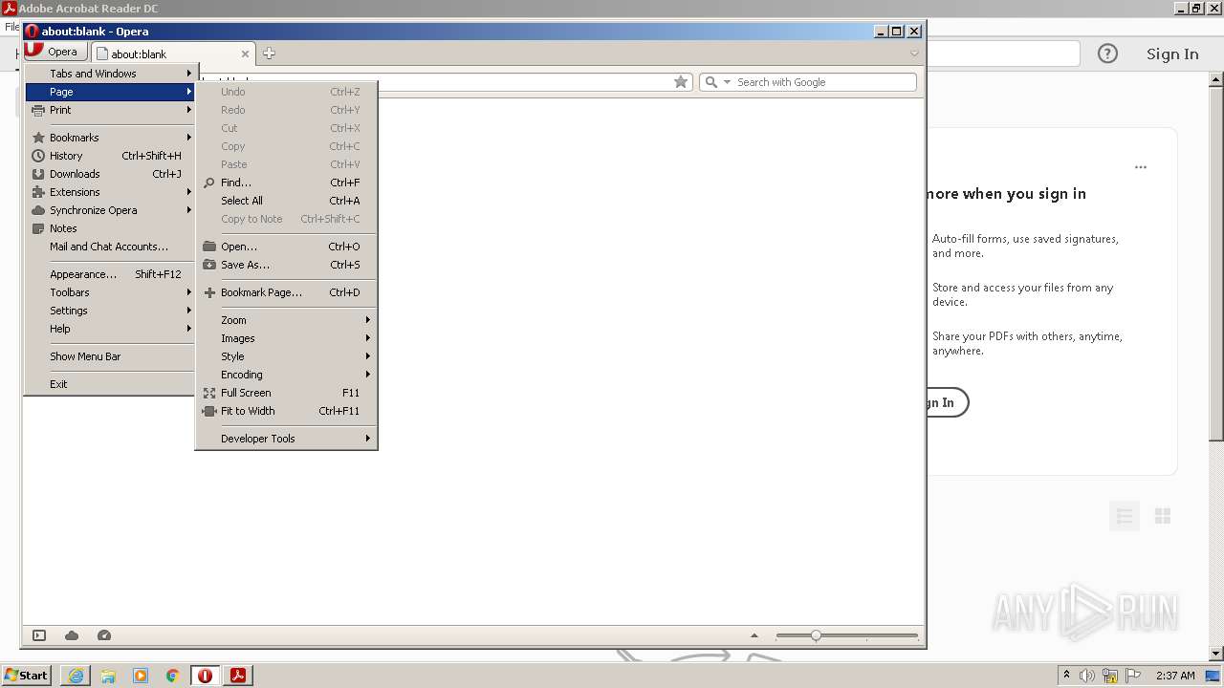The image size is (1224, 688).
Task: Click bookmark star in address bar
Action: 681,82
